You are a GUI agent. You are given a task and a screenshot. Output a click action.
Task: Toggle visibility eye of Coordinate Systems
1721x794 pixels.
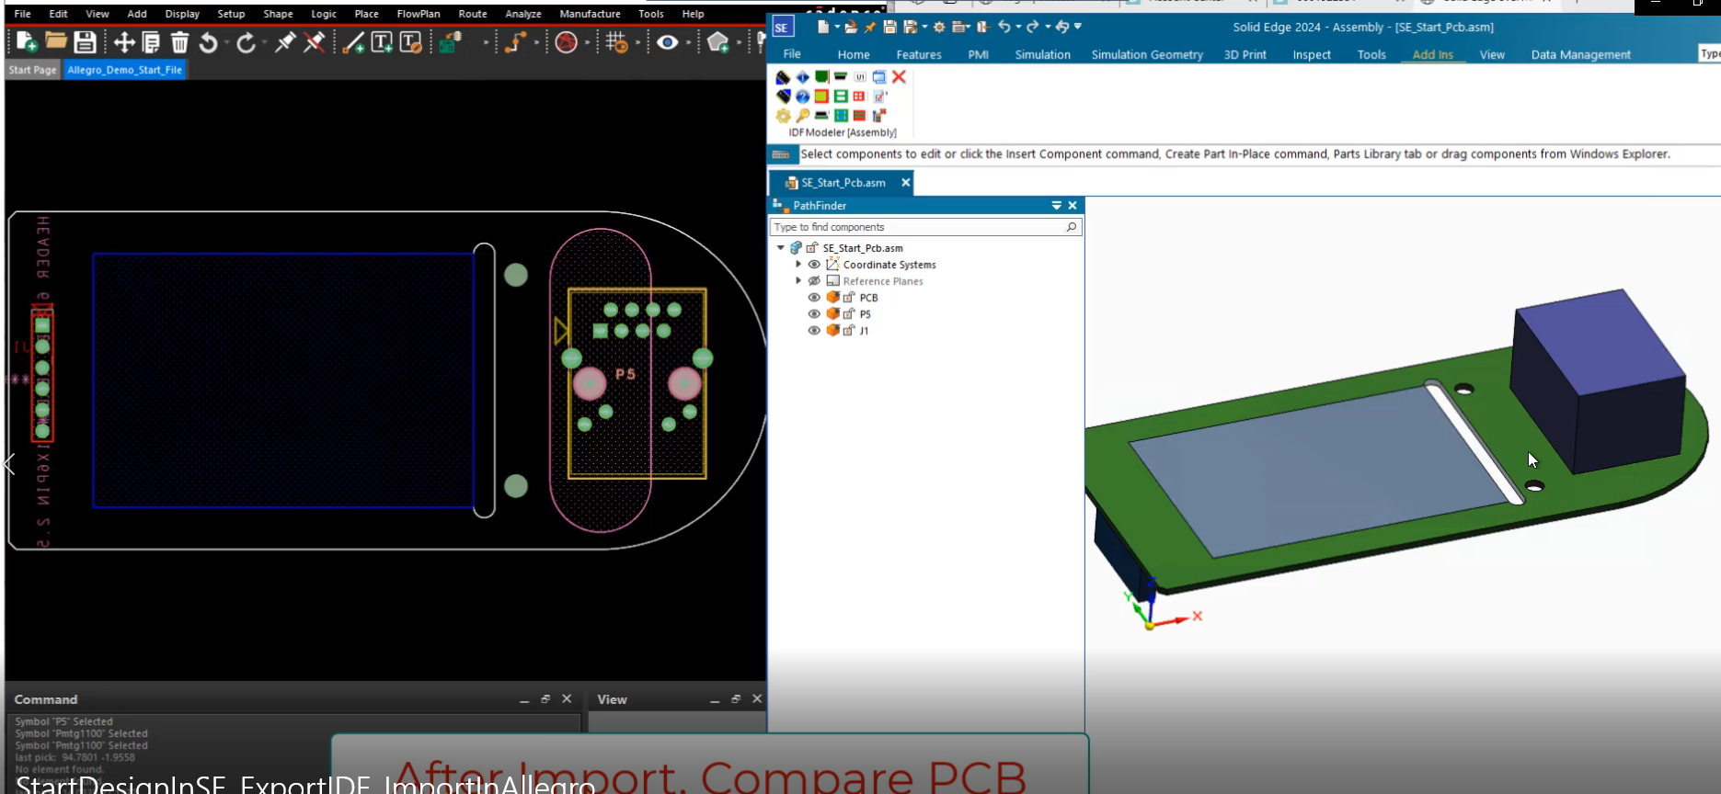814,265
